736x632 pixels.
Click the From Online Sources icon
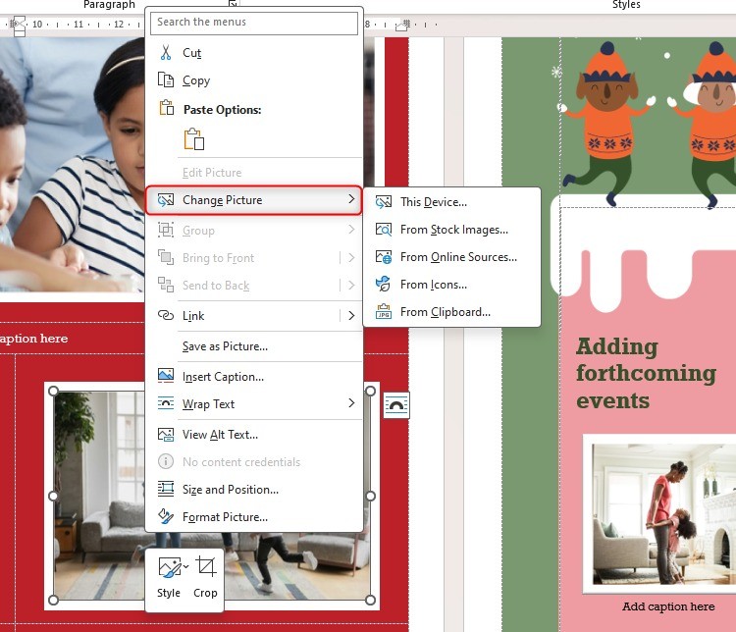tap(384, 257)
